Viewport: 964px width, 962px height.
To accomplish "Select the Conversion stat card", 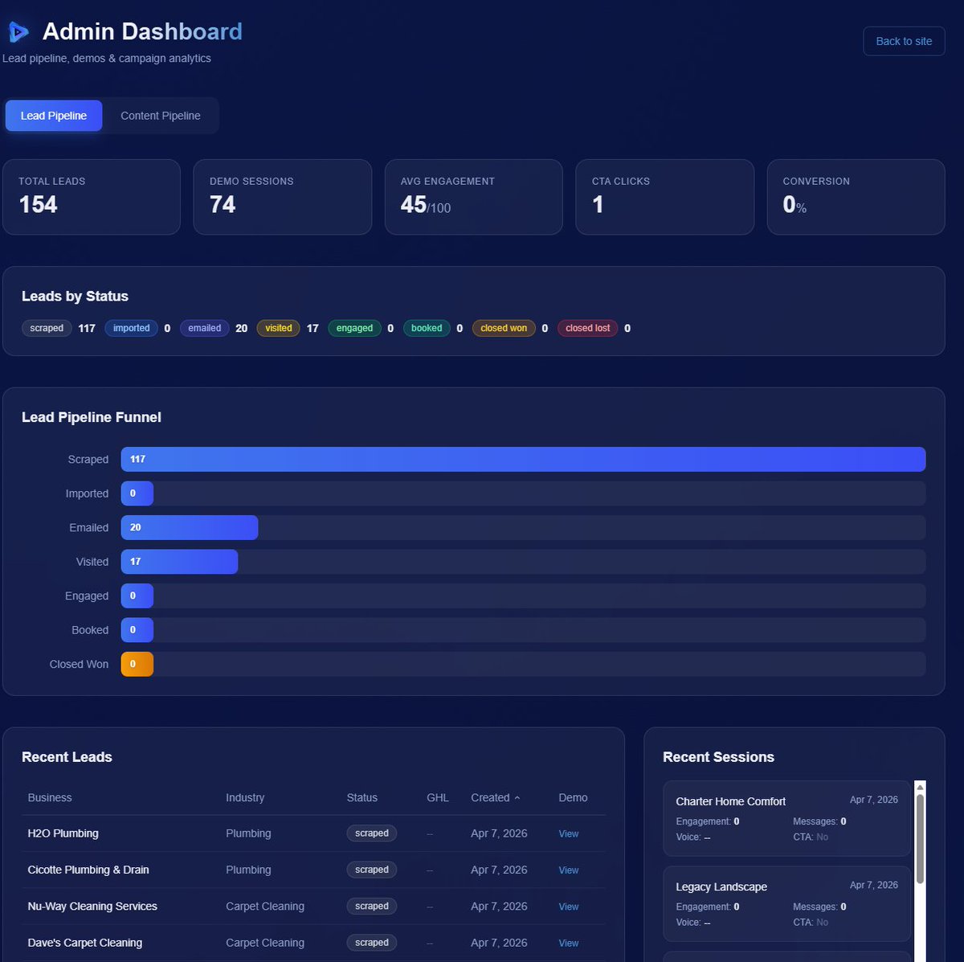I will [x=856, y=197].
